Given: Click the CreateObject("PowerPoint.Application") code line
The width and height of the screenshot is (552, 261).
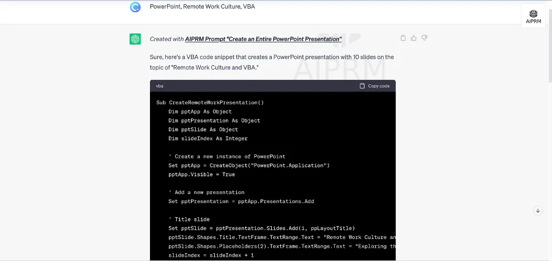Looking at the screenshot, I should tap(249, 166).
